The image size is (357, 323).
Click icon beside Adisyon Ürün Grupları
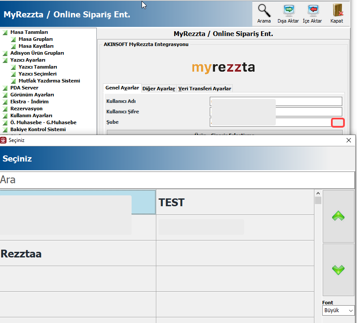click(x=5, y=53)
